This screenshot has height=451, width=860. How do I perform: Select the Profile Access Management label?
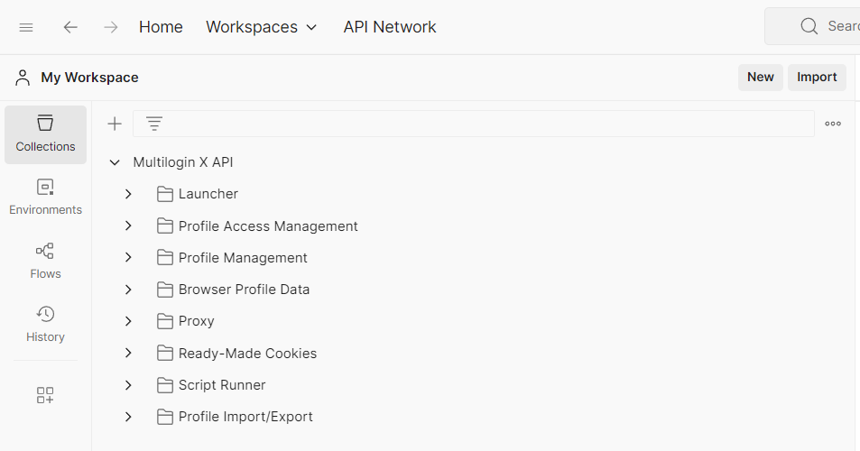point(268,225)
